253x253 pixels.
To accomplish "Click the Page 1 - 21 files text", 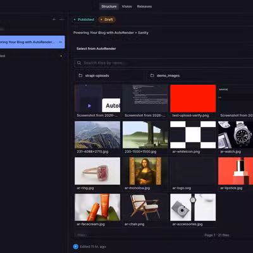I will coord(217,235).
